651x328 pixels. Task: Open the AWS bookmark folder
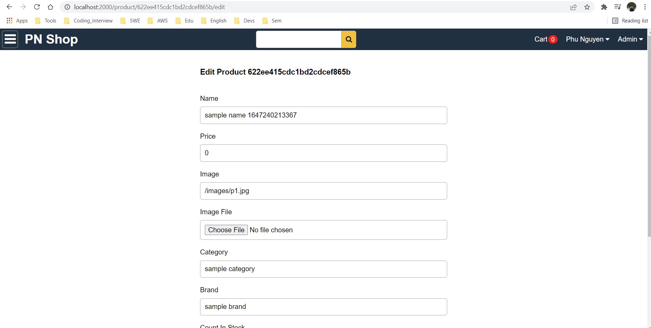158,21
